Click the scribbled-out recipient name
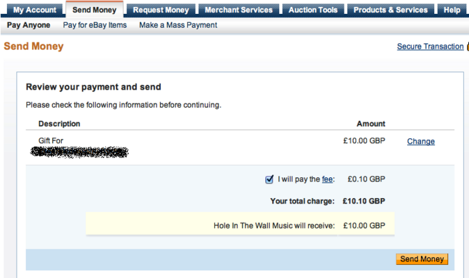This screenshot has height=278, width=469. (84, 151)
